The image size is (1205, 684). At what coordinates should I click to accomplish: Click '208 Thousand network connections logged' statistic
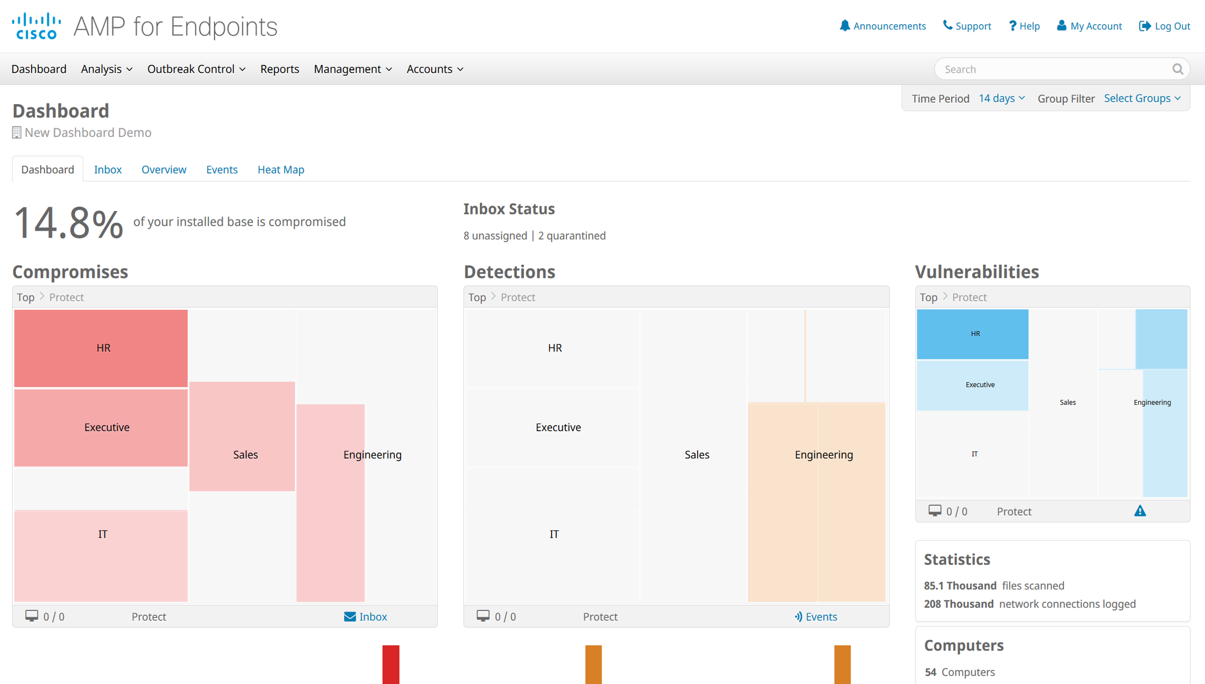(1030, 604)
